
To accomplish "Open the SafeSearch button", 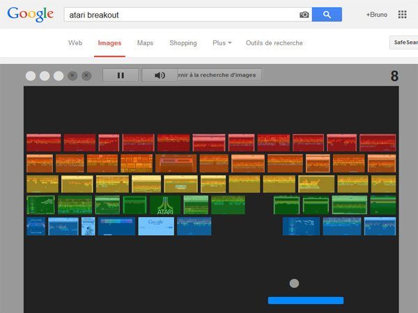I will 404,42.
